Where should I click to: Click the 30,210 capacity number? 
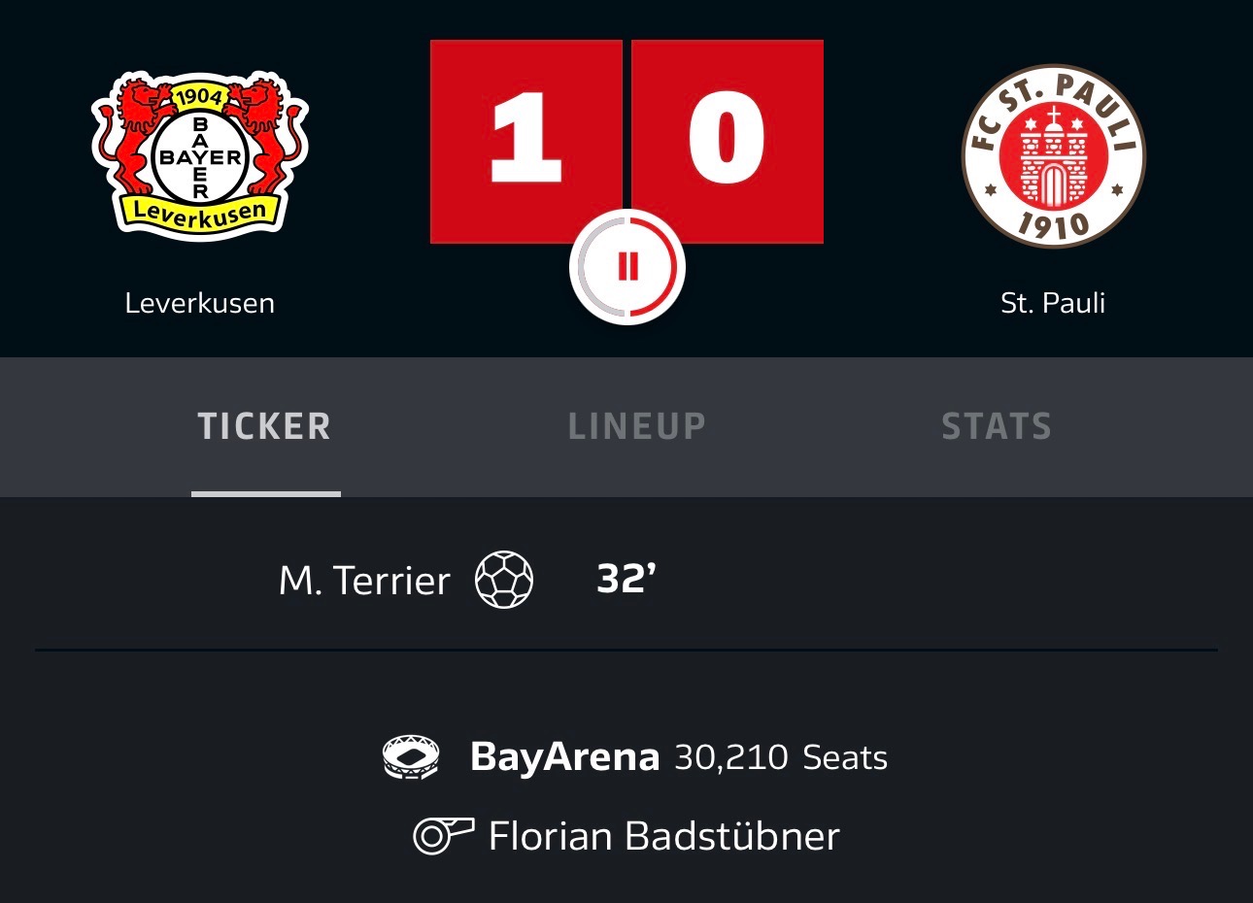click(x=730, y=757)
